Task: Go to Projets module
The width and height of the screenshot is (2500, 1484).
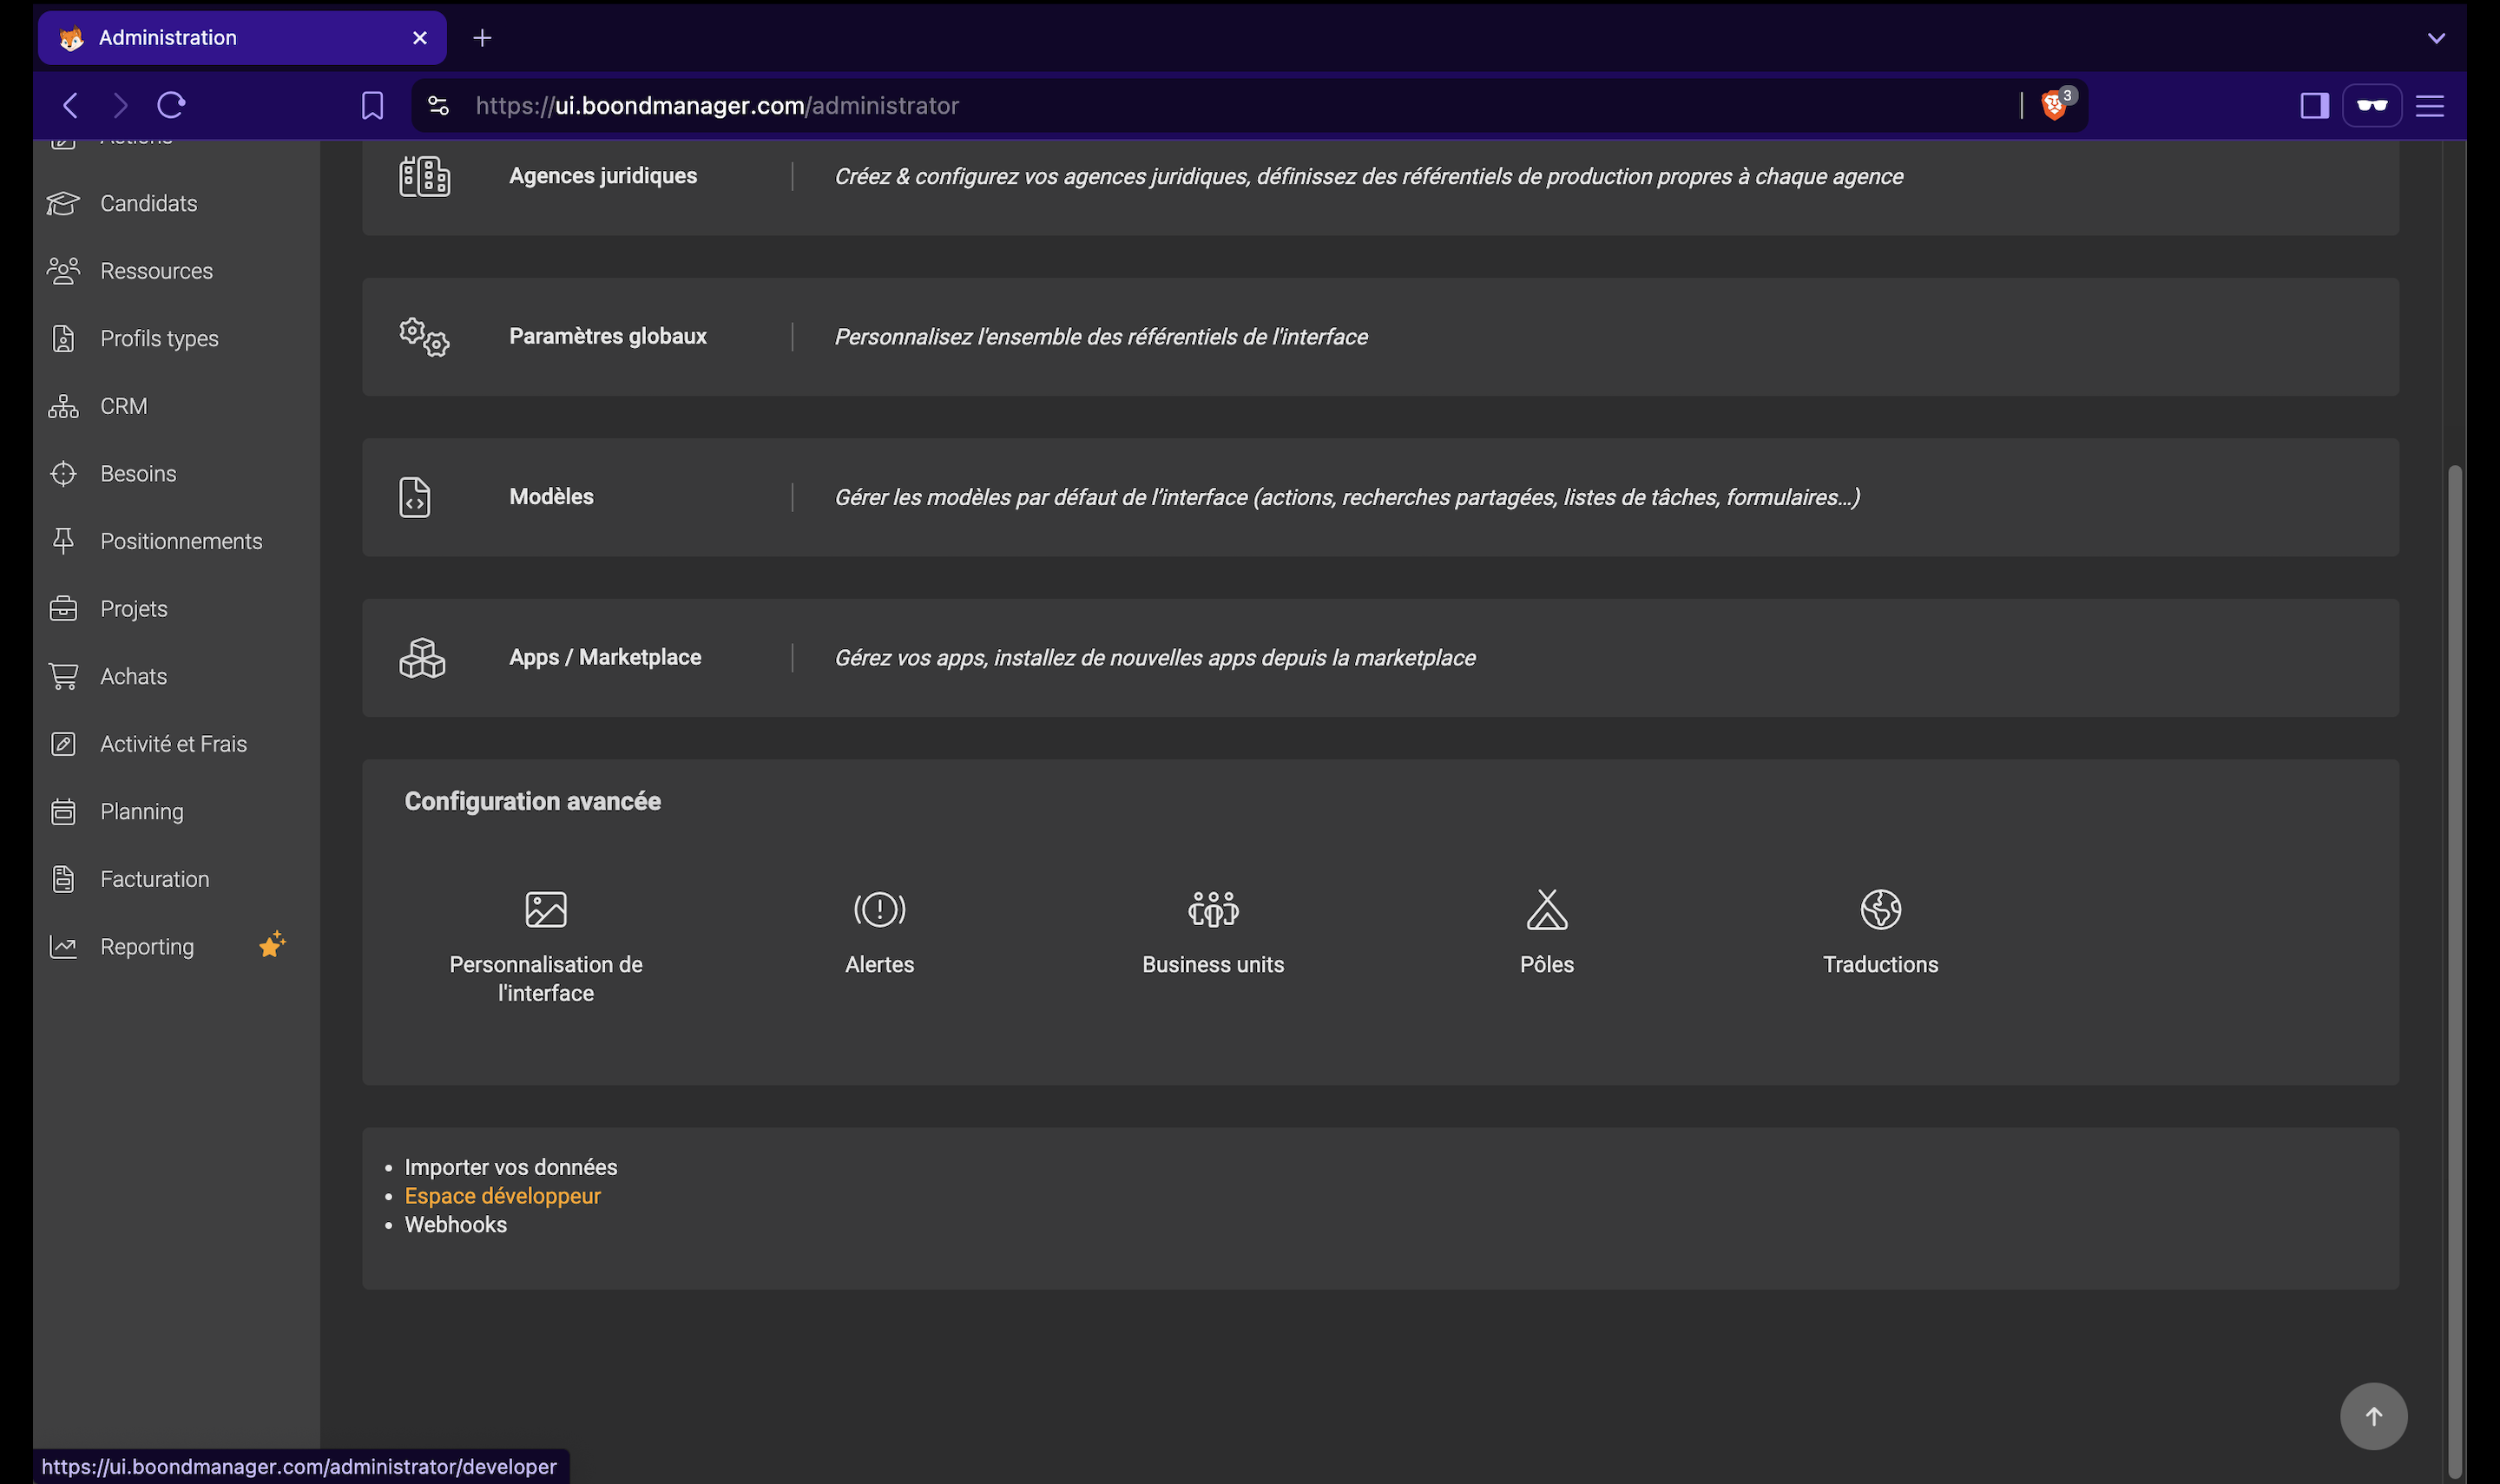Action: click(133, 609)
